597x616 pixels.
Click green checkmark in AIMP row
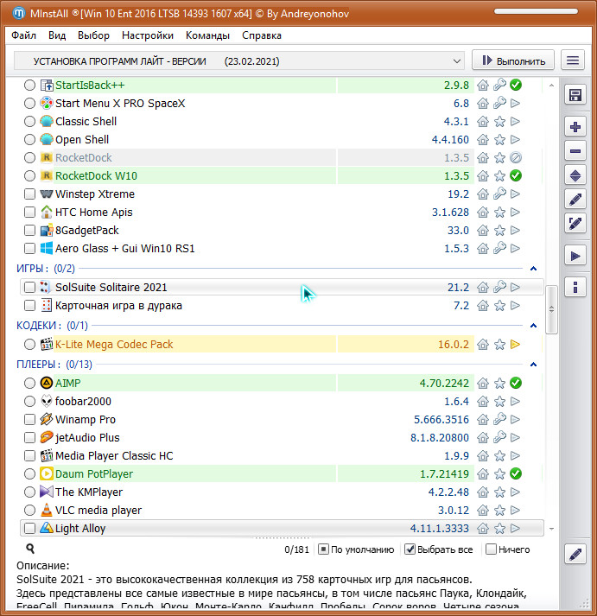pyautogui.click(x=516, y=383)
